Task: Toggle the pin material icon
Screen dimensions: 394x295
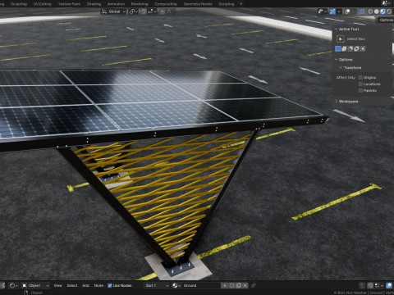Action: (x=254, y=285)
